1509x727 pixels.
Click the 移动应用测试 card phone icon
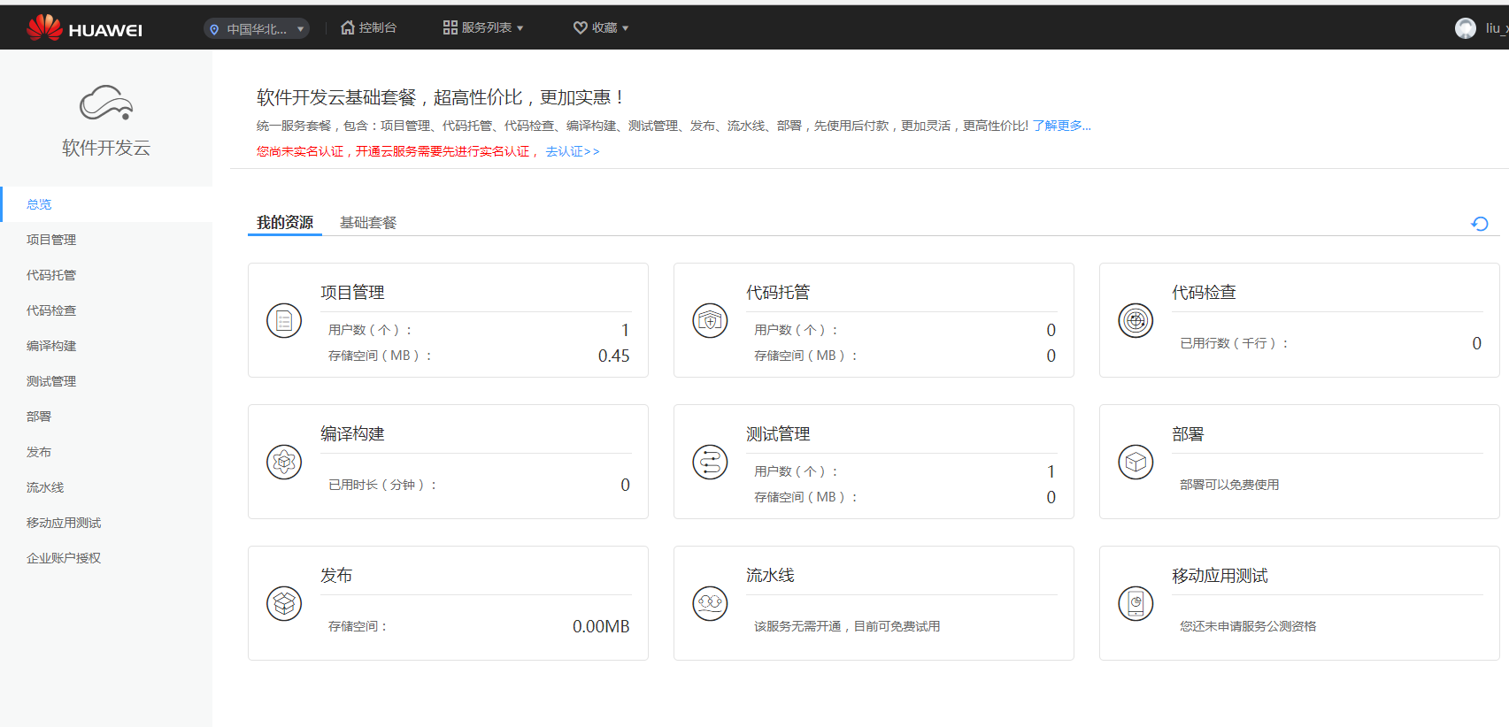(1136, 603)
